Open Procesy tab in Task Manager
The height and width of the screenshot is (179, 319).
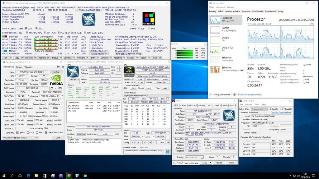point(212,11)
